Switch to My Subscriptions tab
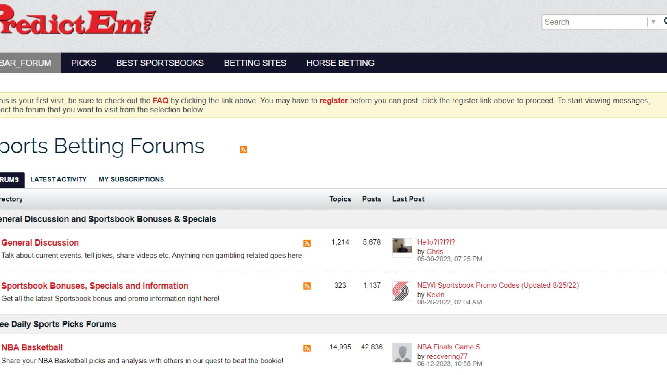The height and width of the screenshot is (375, 667). (x=131, y=179)
